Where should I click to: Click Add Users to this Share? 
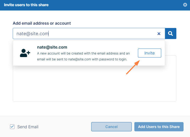click(159, 127)
